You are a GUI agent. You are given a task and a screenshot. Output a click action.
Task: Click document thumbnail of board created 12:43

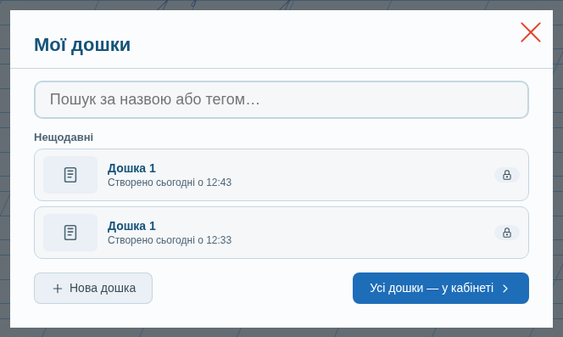pyautogui.click(x=70, y=175)
